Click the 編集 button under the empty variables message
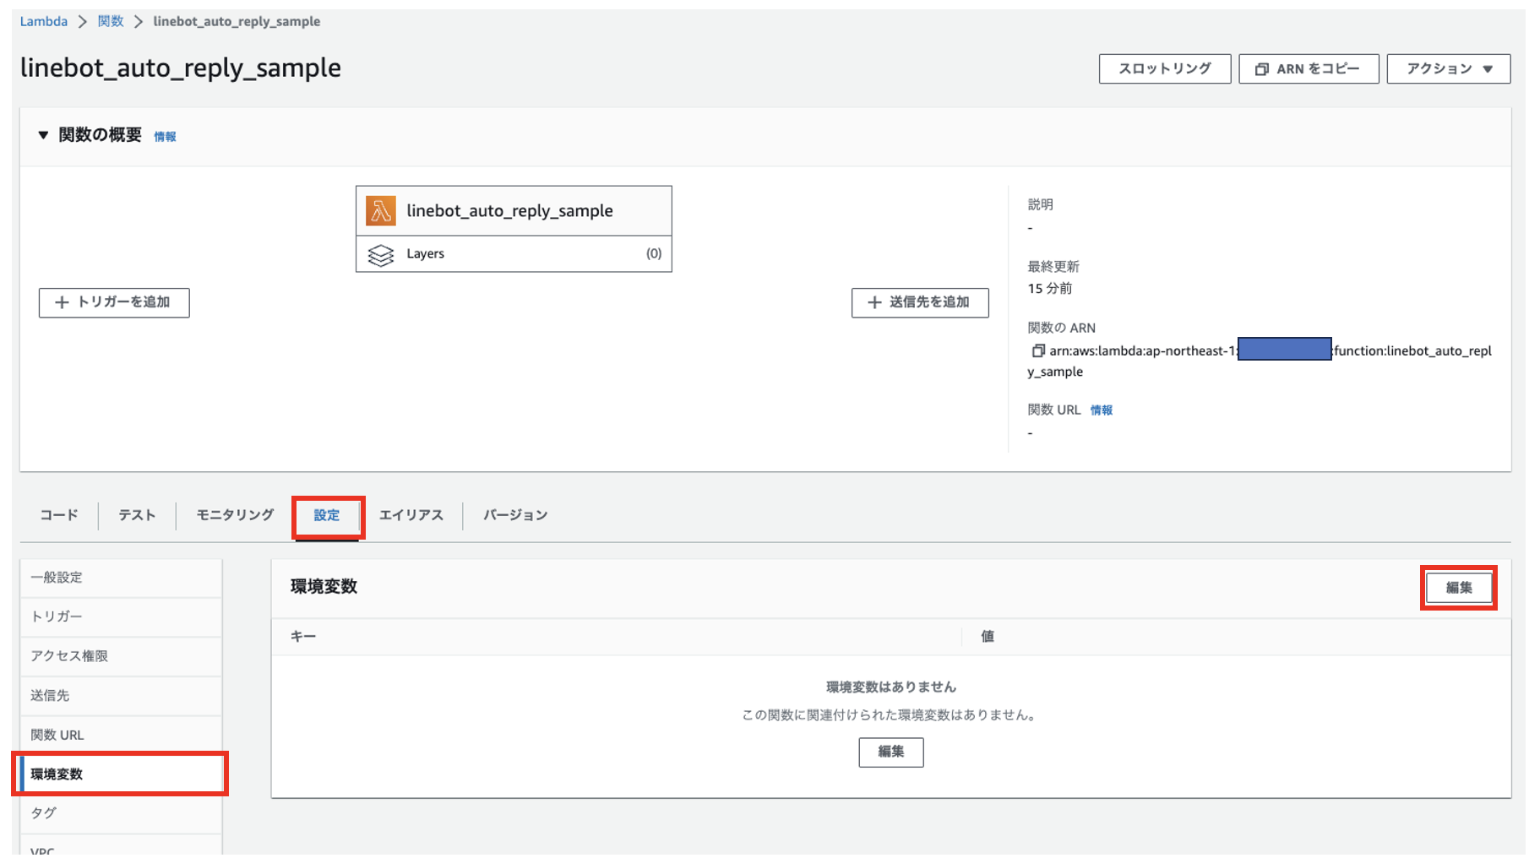 [891, 752]
